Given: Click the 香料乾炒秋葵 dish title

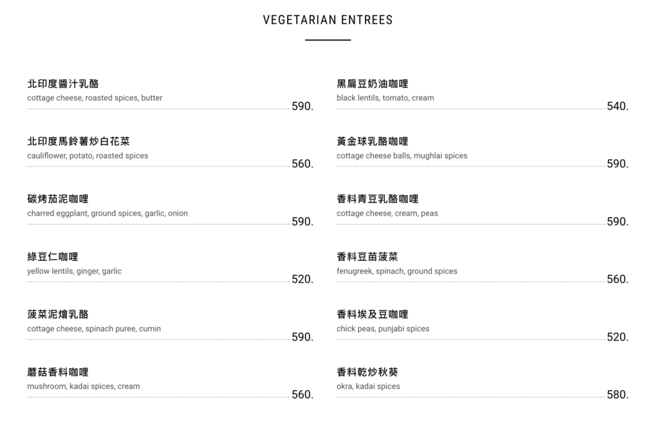Looking at the screenshot, I should (x=367, y=372).
